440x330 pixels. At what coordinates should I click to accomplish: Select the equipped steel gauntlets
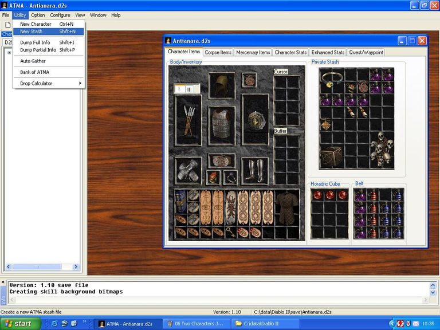pos(188,171)
